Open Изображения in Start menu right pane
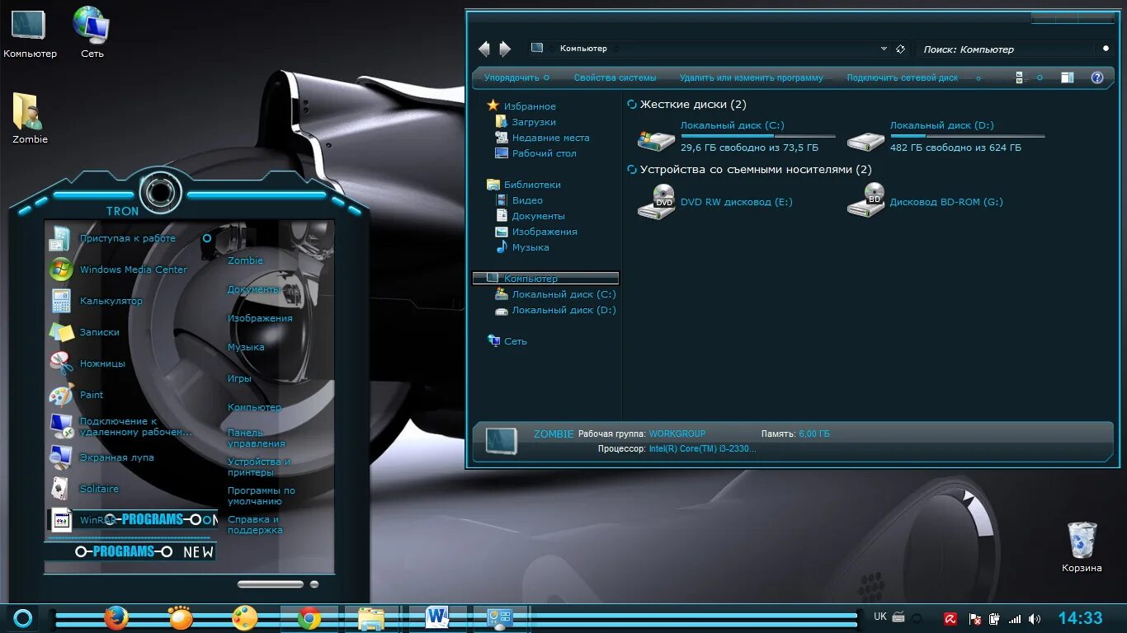This screenshot has height=633, width=1127. click(x=260, y=318)
